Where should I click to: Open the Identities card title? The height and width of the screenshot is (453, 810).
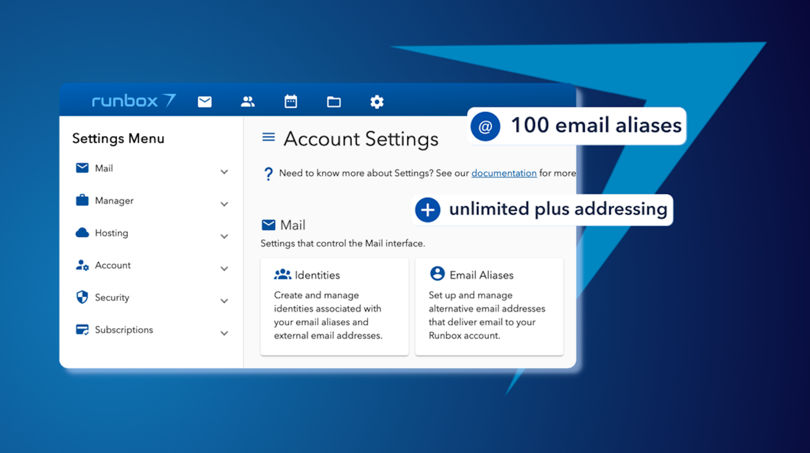tap(317, 275)
